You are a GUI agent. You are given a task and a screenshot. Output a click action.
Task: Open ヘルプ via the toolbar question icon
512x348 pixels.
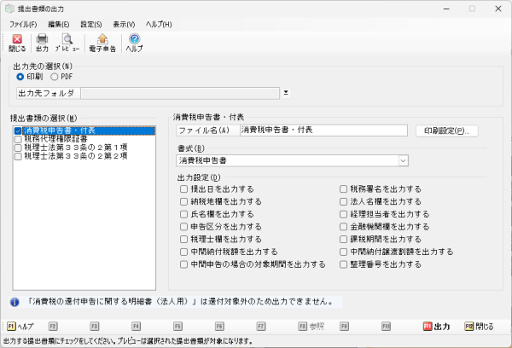coord(134,43)
